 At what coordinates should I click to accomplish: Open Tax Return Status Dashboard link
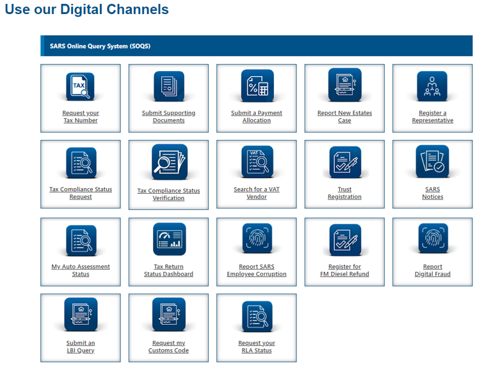pos(169,270)
